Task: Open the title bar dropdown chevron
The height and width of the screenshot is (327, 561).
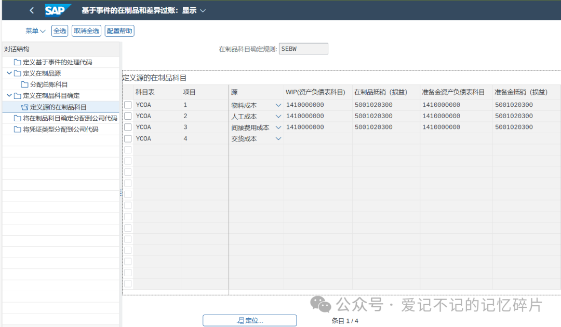Action: click(203, 11)
